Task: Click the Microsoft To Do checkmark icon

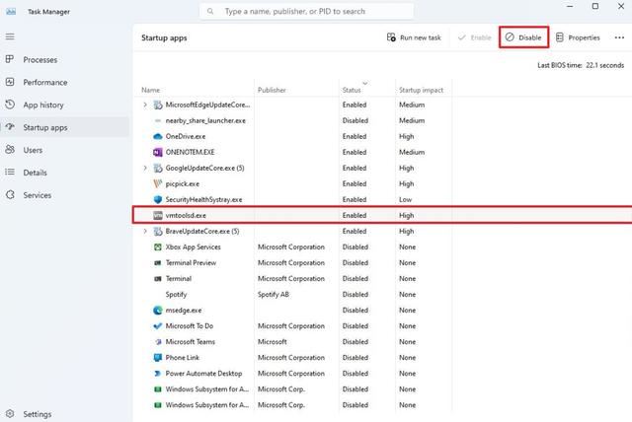Action: coord(158,325)
